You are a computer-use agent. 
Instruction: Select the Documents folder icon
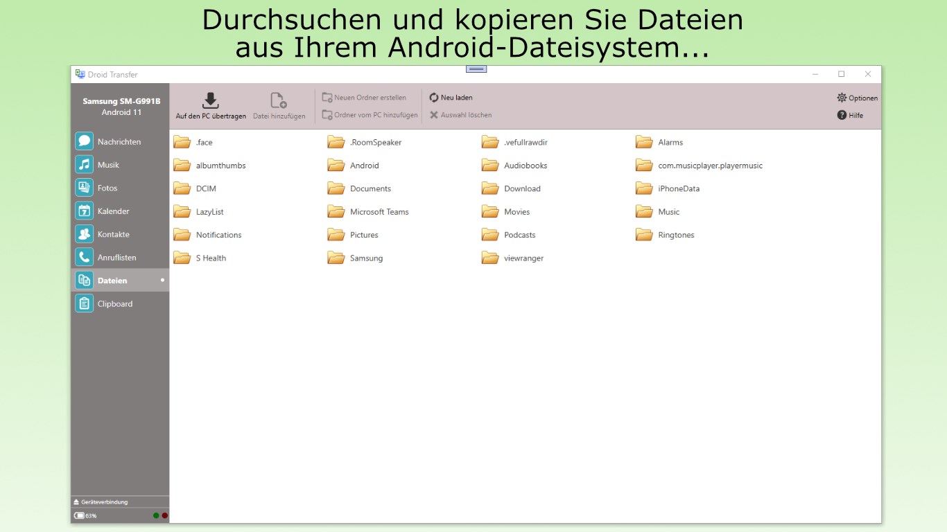[x=336, y=188]
